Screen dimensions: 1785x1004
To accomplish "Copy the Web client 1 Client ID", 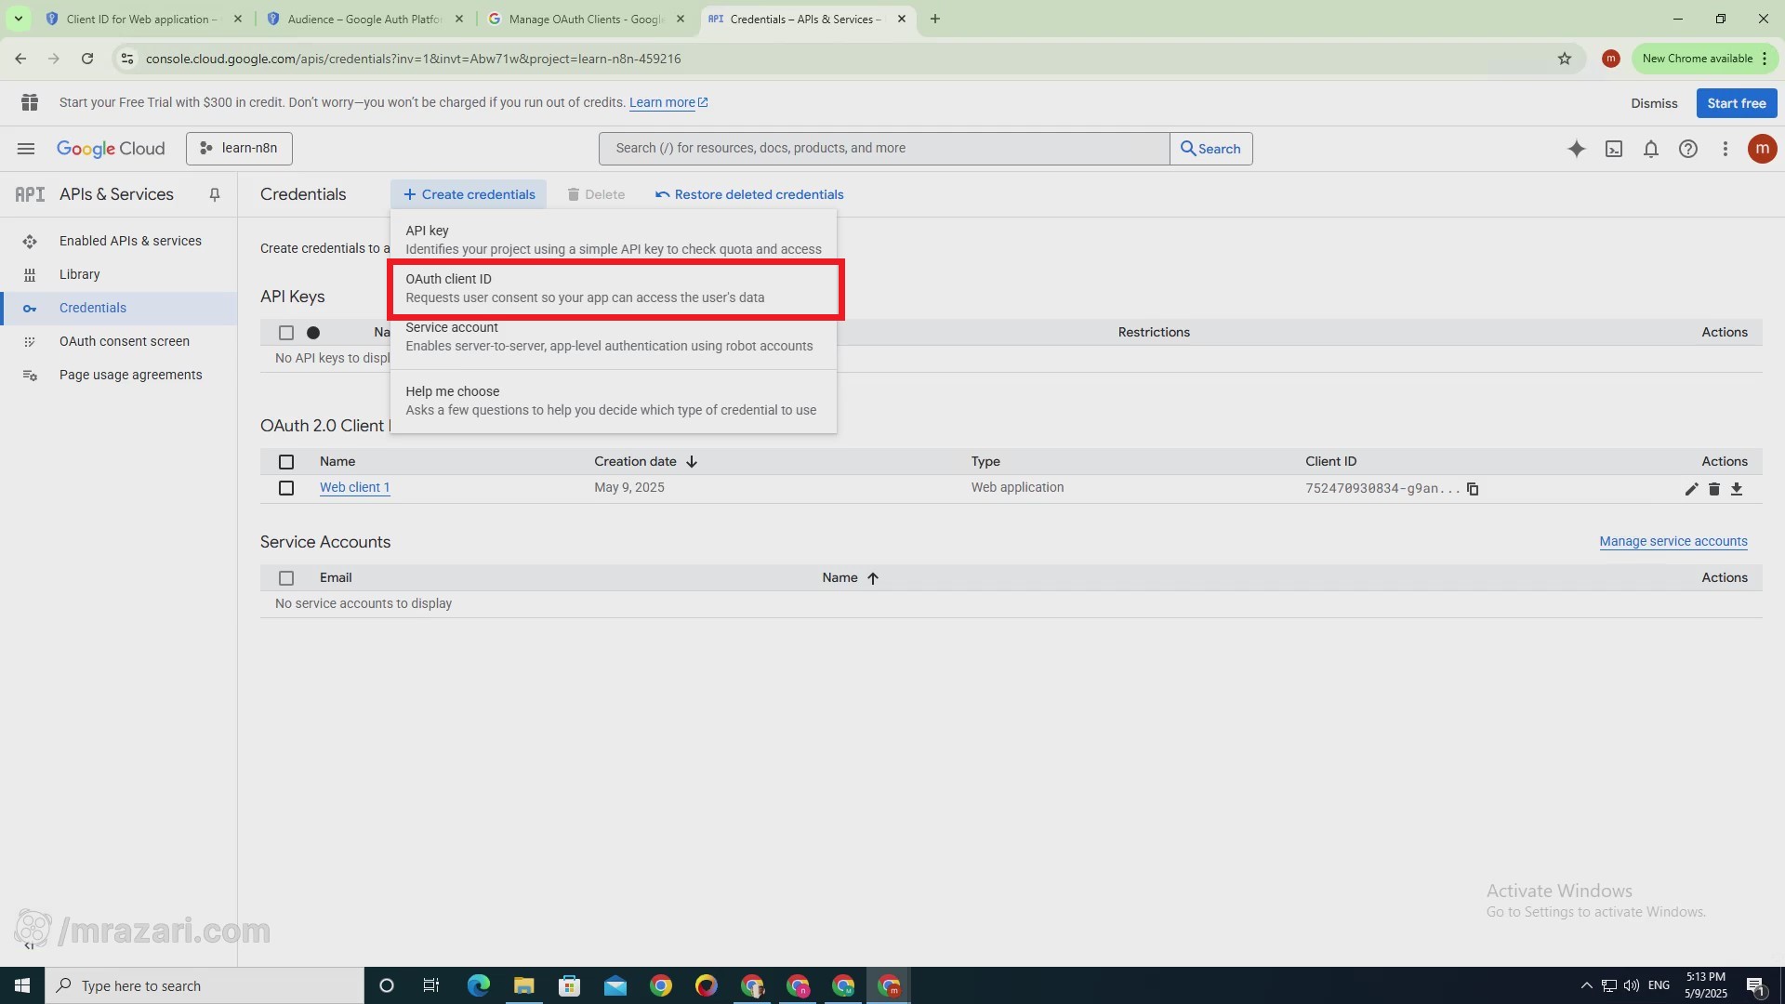I will (x=1473, y=489).
